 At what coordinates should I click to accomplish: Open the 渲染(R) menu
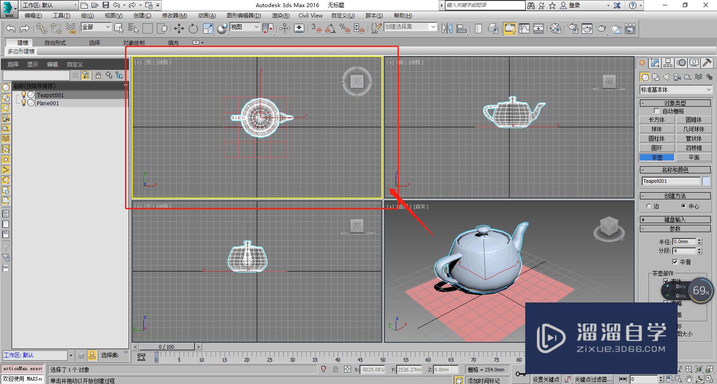coord(280,15)
